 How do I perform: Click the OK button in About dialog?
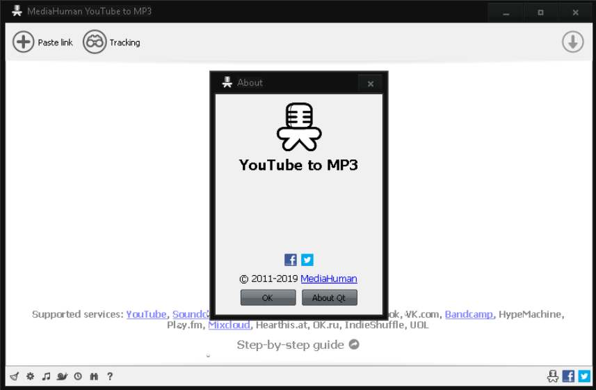coord(268,297)
